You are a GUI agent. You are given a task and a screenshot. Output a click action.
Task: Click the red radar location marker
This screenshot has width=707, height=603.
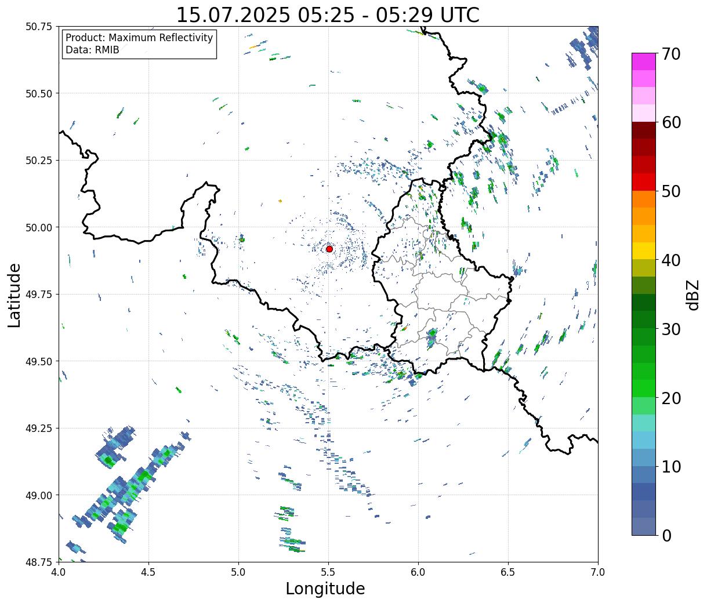point(329,249)
